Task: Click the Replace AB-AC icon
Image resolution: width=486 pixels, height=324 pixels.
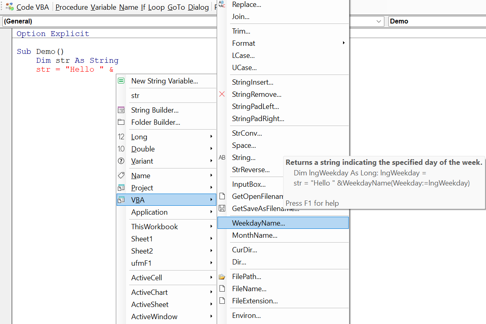Action: 222,4
